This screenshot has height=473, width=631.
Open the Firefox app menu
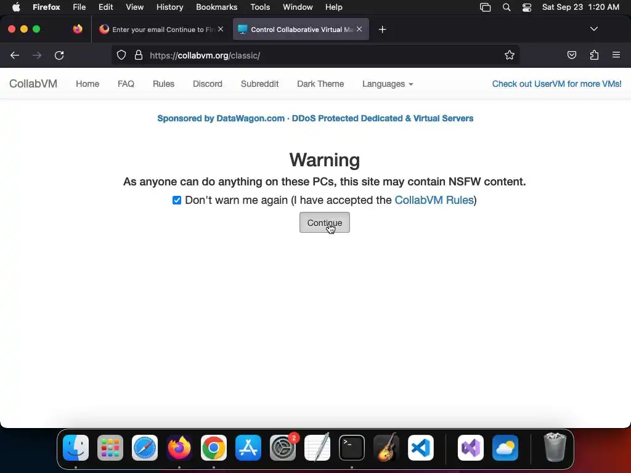click(x=46, y=7)
